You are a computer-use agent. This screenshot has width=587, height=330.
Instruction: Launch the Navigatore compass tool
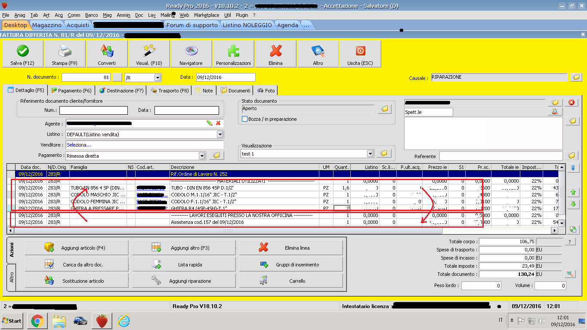pyautogui.click(x=191, y=54)
